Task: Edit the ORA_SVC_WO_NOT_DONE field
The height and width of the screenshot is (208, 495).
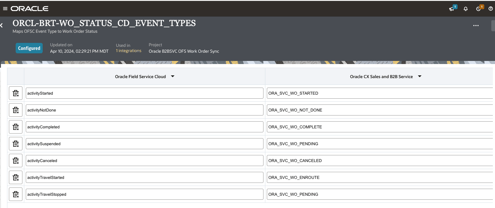Action: tap(380, 110)
